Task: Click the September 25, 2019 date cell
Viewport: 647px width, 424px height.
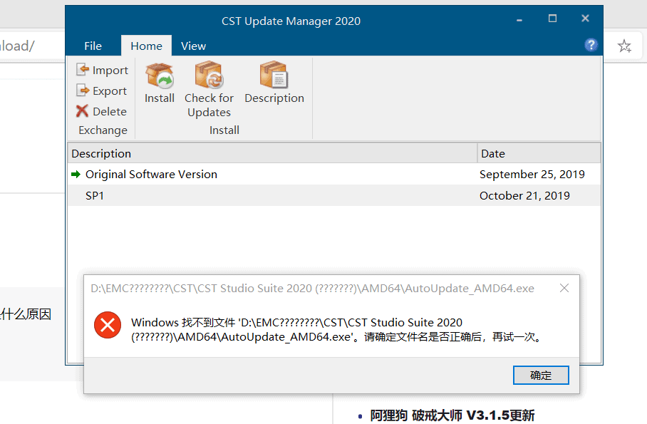Action: point(532,174)
